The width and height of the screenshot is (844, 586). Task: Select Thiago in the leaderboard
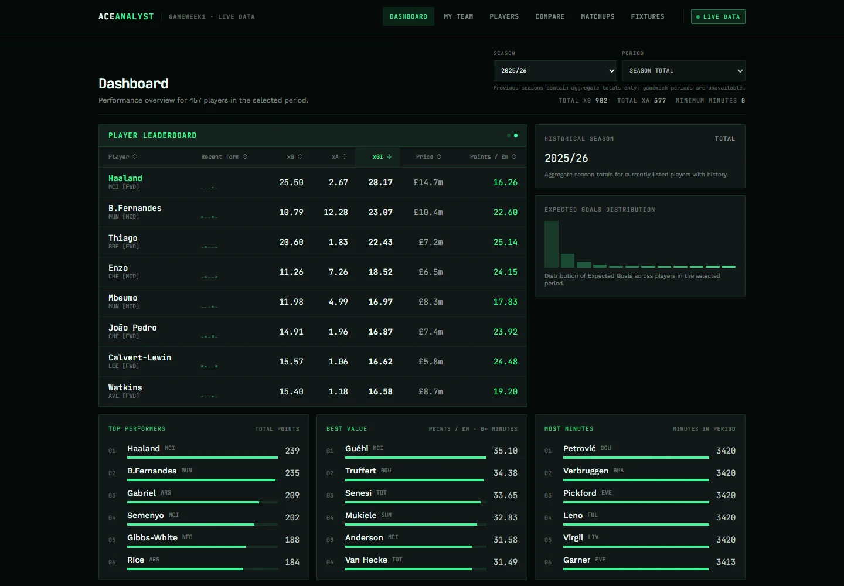313,242
